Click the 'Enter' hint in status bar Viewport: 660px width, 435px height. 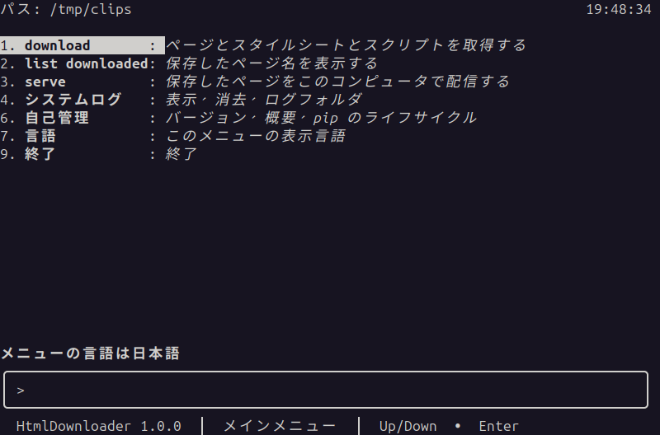tap(499, 426)
